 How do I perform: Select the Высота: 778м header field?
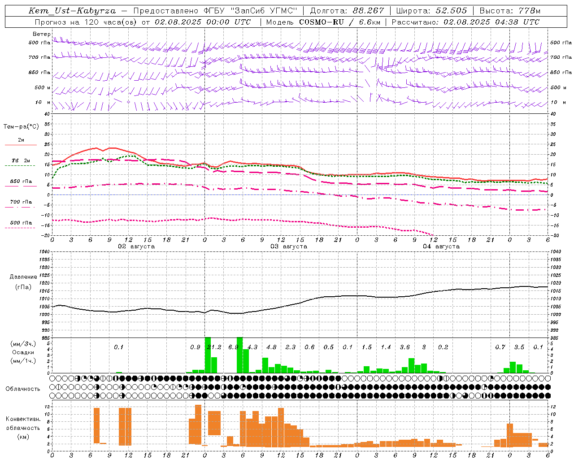(510, 11)
